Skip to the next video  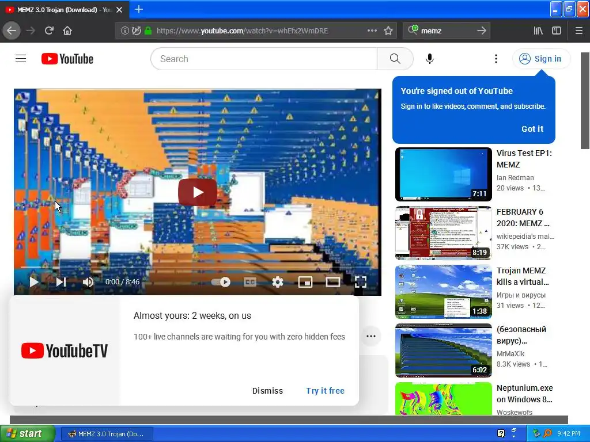pyautogui.click(x=61, y=282)
